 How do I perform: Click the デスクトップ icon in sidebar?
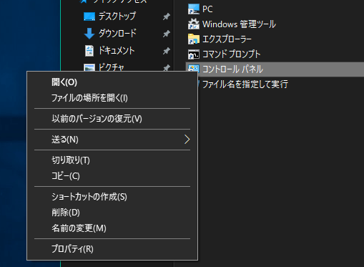tap(89, 16)
